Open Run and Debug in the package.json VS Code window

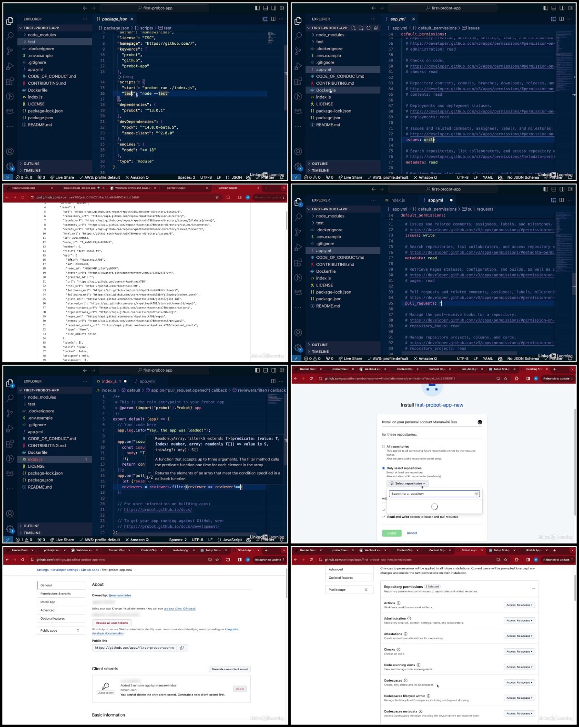10,66
